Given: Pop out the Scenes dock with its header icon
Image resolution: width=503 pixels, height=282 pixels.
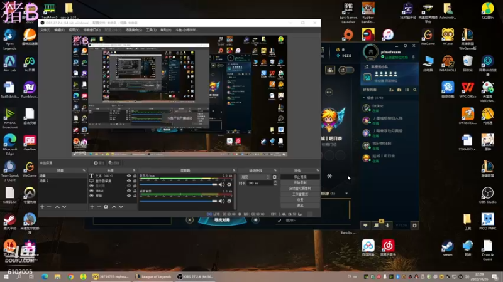Looking at the screenshot, I should coord(84,170).
